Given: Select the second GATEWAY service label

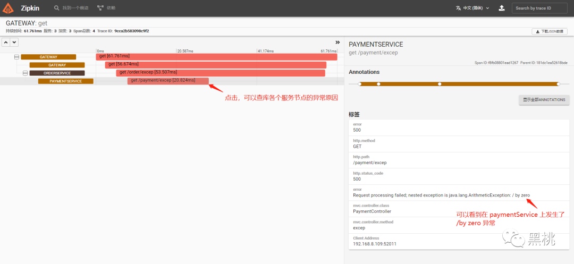Looking at the screenshot, I should [x=57, y=65].
